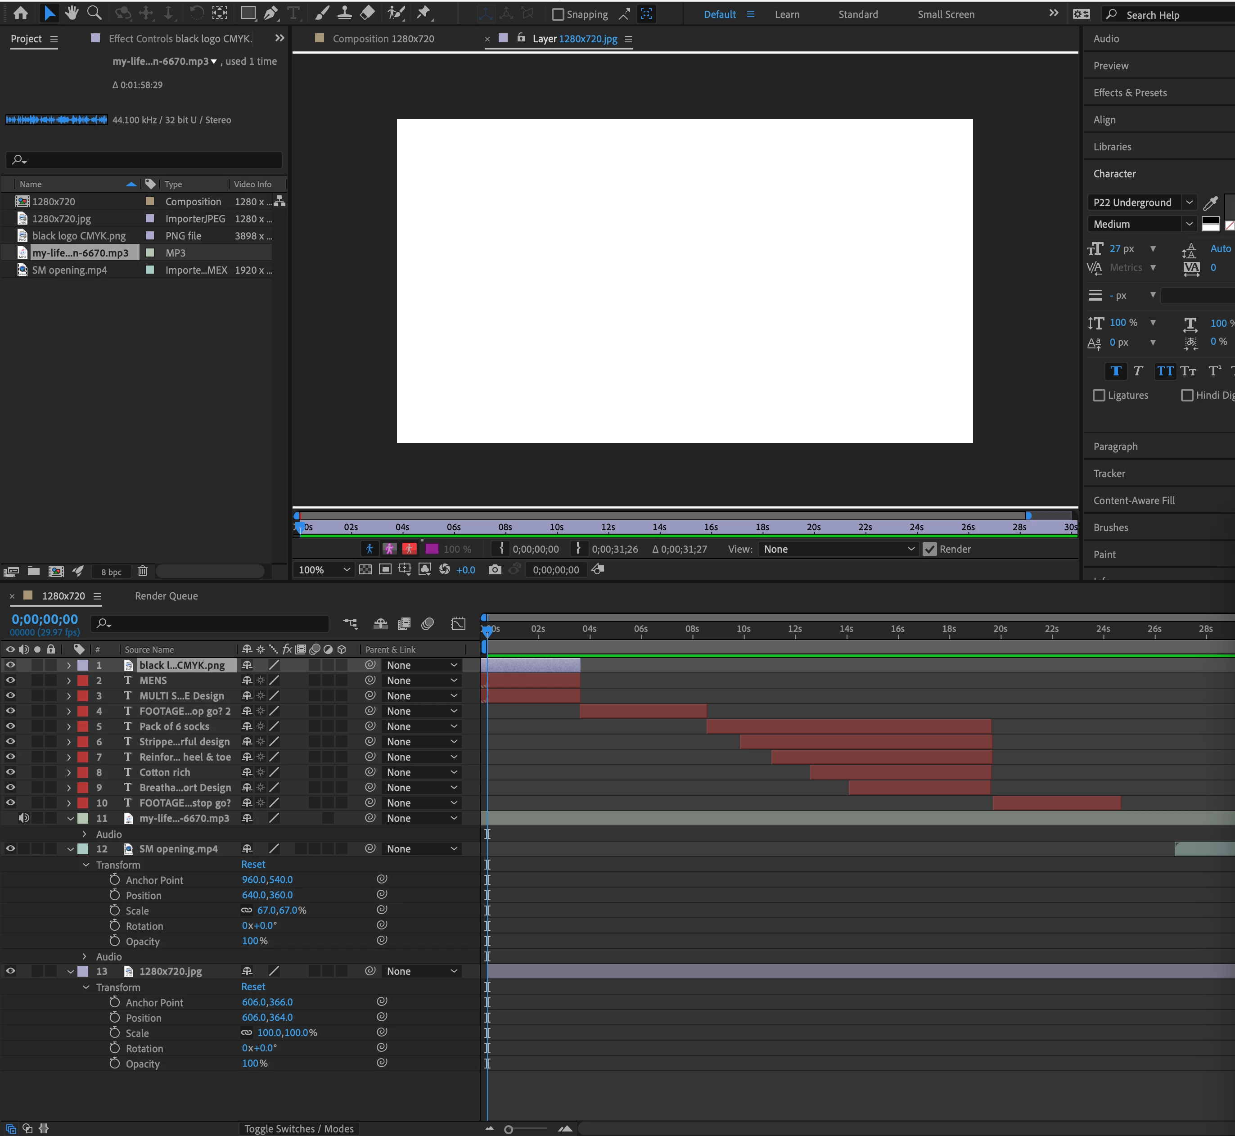The height and width of the screenshot is (1136, 1235).
Task: Enable the Snapping checkbox
Action: 558,14
